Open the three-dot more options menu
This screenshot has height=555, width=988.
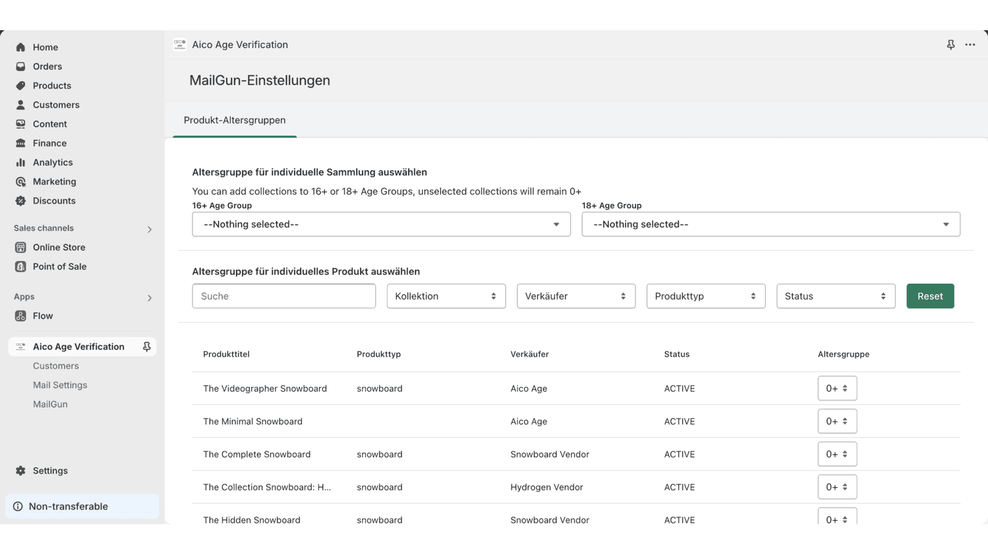pyautogui.click(x=970, y=45)
